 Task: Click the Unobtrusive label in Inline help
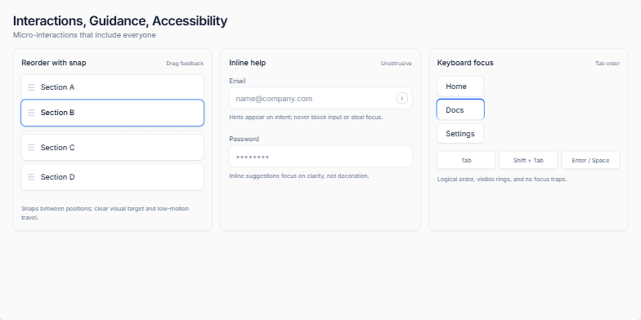396,64
